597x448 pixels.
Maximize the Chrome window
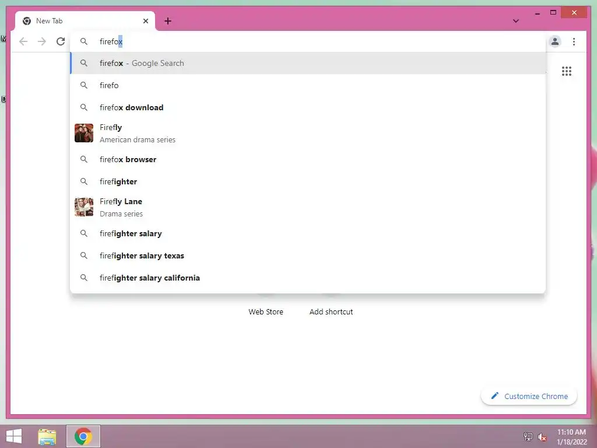click(x=553, y=13)
